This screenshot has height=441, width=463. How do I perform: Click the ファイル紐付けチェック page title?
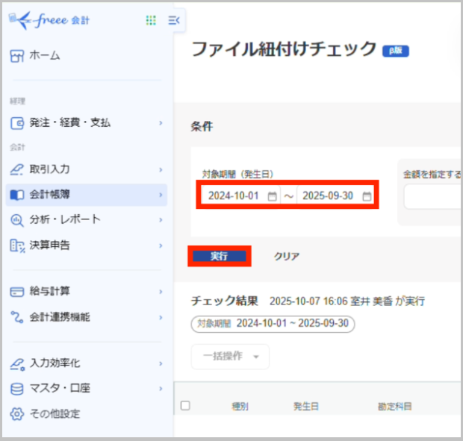[x=284, y=49]
